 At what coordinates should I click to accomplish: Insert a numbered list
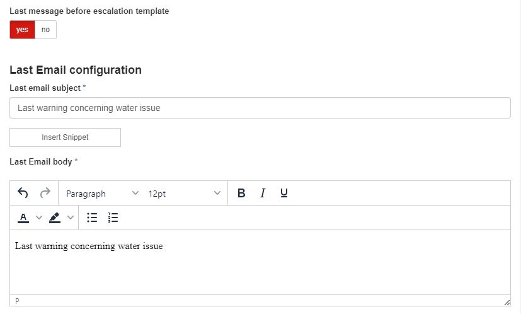point(113,218)
